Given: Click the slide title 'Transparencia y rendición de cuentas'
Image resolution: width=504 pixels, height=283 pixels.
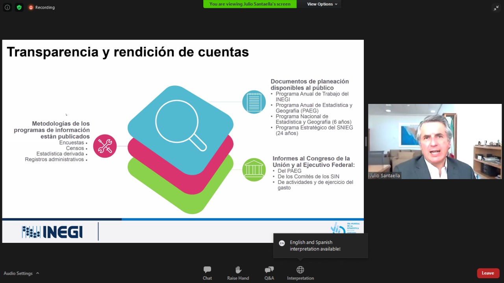Looking at the screenshot, I should point(128,52).
